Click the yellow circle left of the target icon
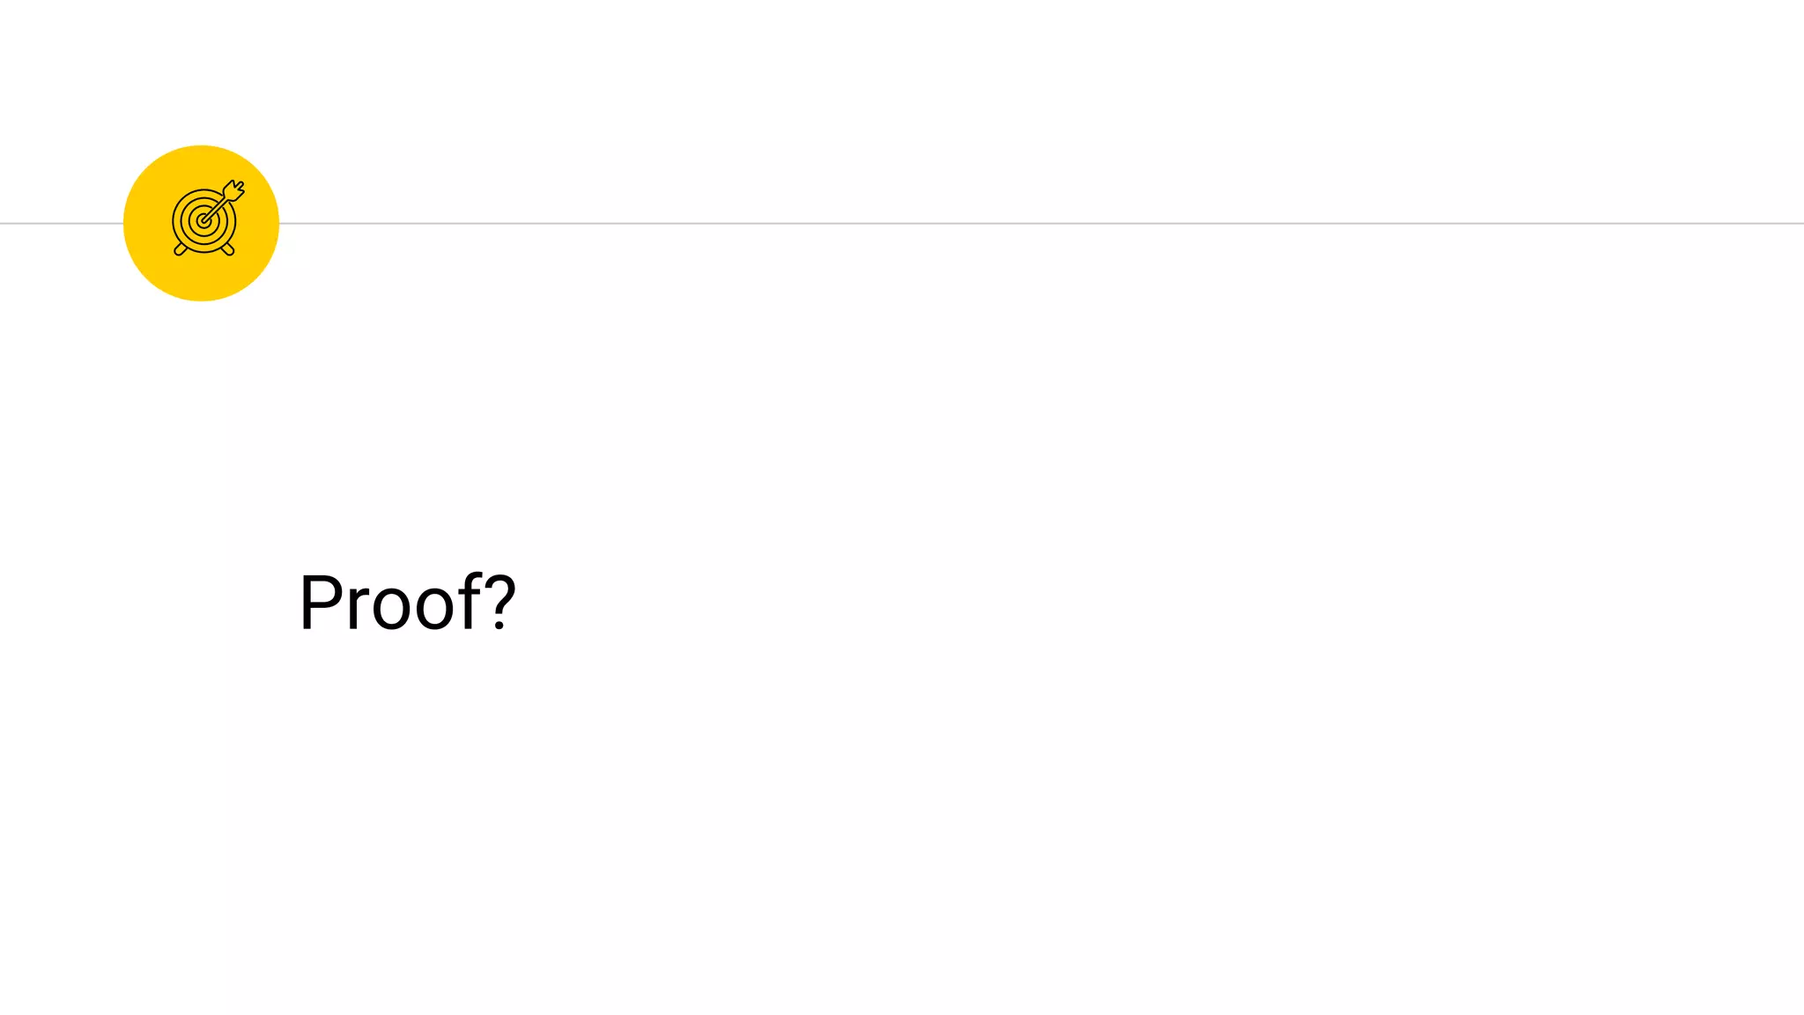The width and height of the screenshot is (1804, 1015). 145,223
